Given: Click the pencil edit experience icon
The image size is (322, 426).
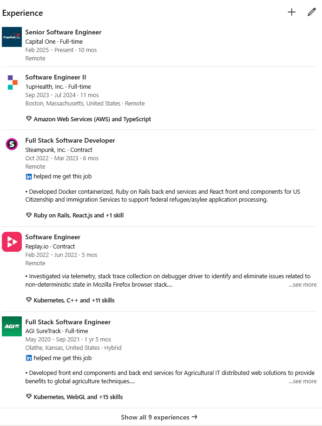Looking at the screenshot, I should click(x=311, y=12).
